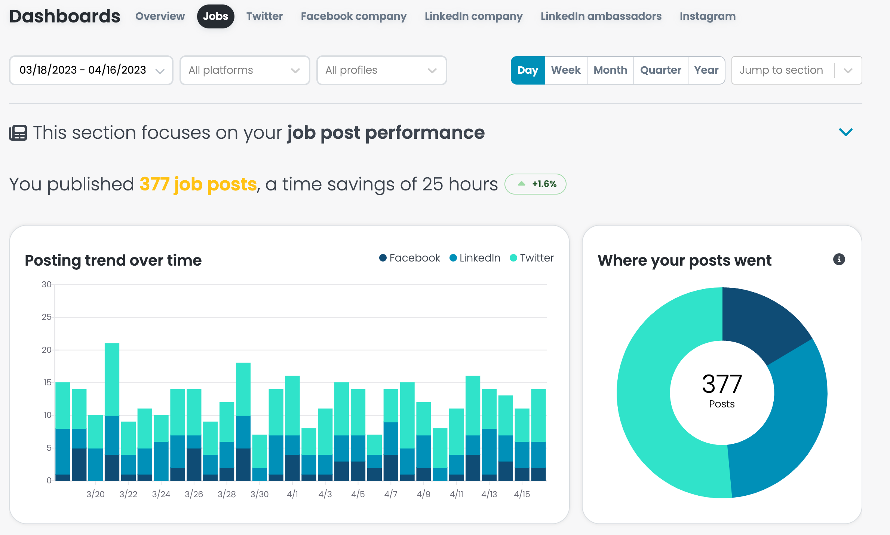The height and width of the screenshot is (535, 890).
Task: Click the Where your posts went title
Action: [685, 260]
